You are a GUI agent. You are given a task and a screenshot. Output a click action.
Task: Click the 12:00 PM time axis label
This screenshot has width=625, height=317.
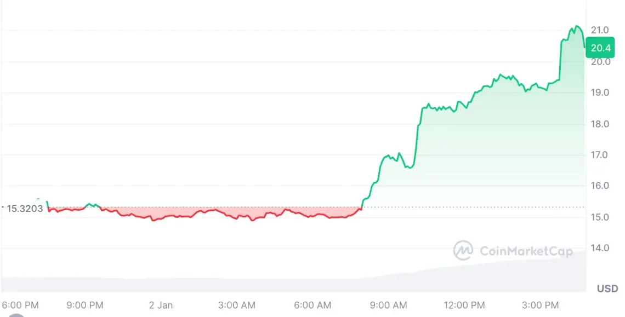click(464, 304)
